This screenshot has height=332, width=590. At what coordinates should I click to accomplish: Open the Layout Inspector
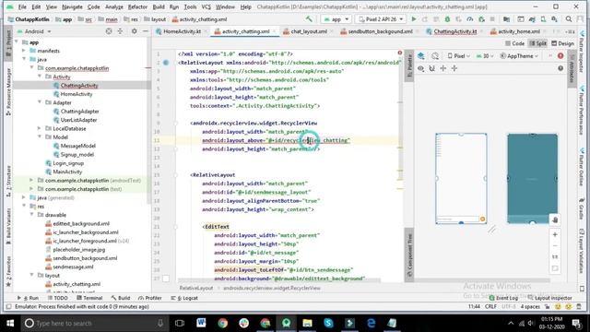(549, 298)
